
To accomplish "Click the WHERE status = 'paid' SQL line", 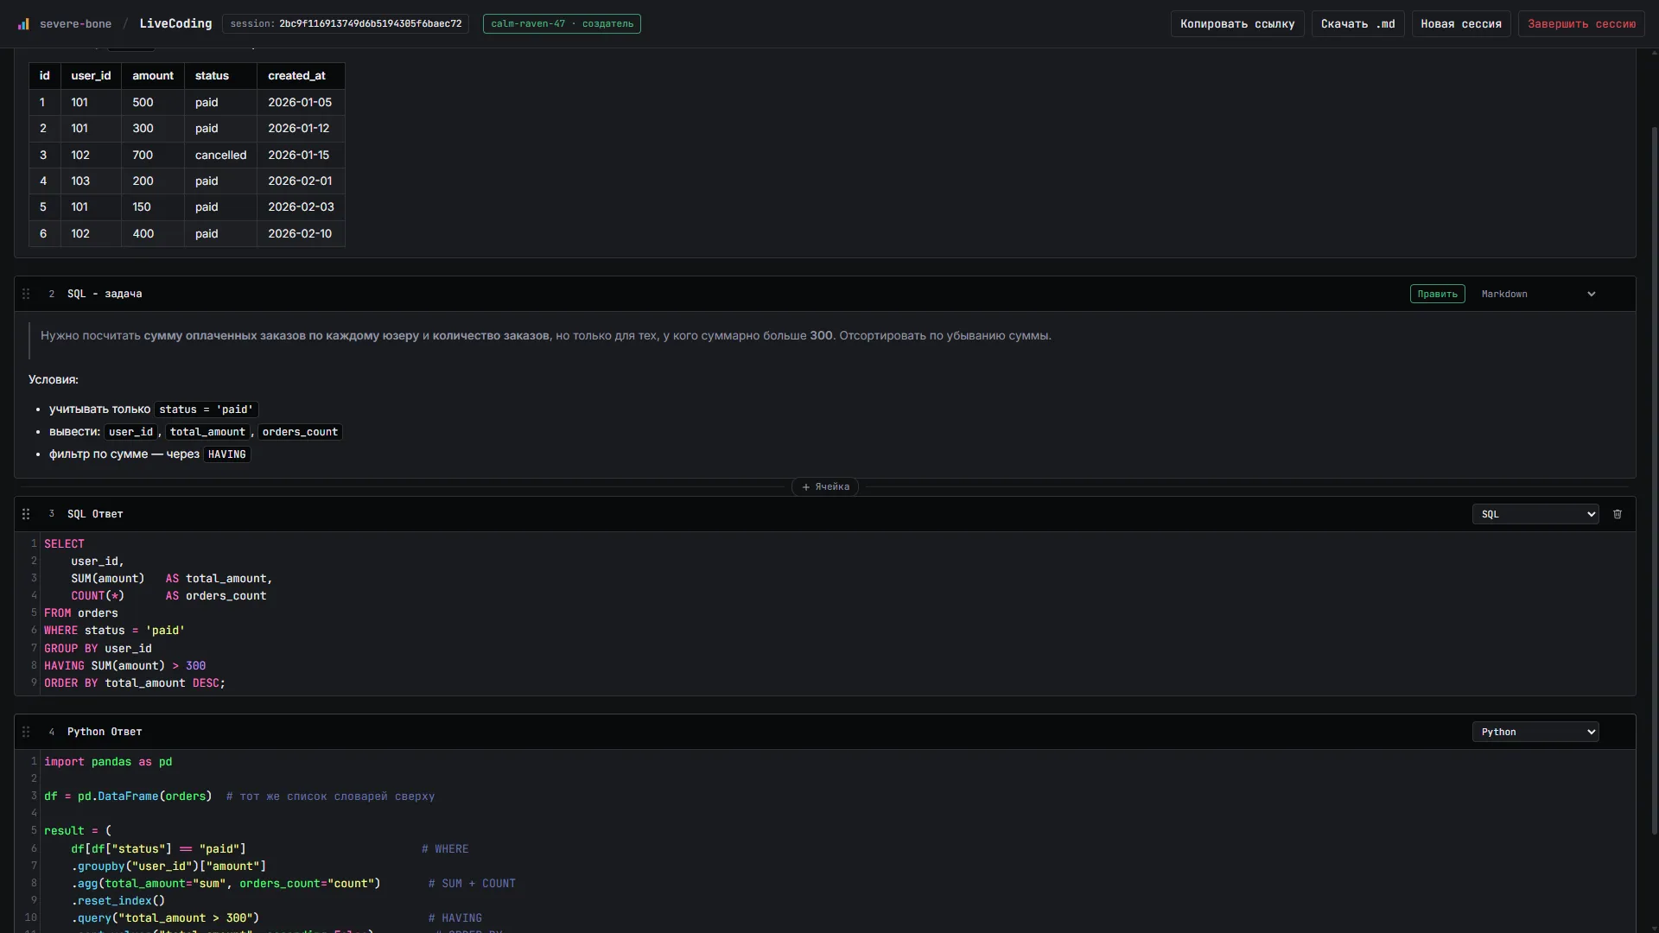I will pyautogui.click(x=115, y=631).
